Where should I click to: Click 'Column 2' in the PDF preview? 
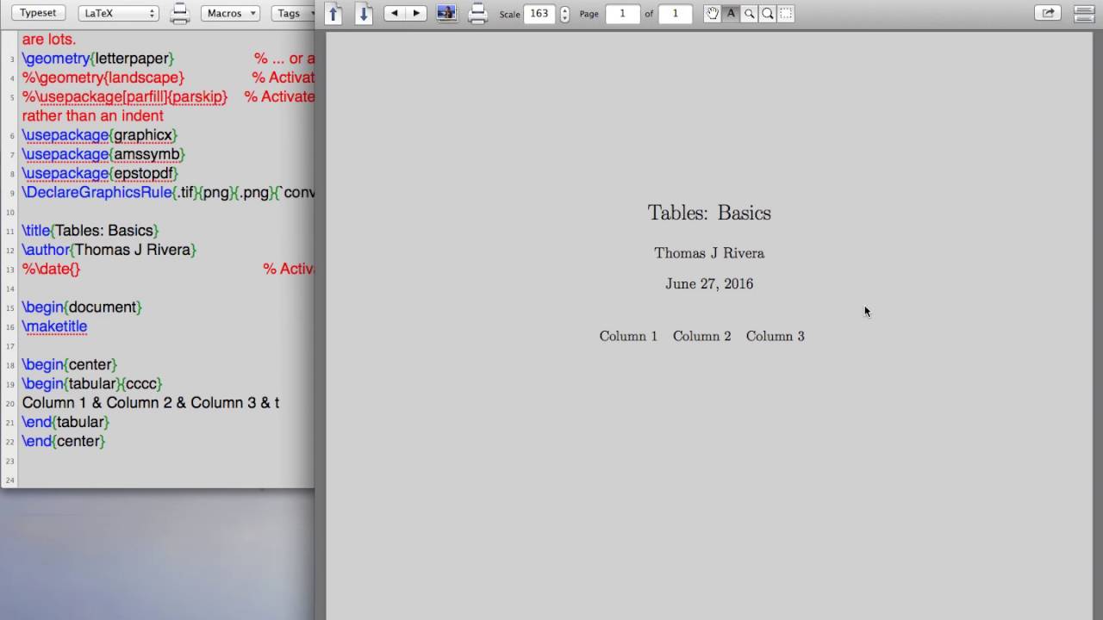tap(701, 337)
